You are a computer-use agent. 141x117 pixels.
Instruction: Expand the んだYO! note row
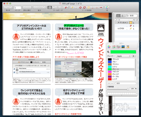[127, 30]
